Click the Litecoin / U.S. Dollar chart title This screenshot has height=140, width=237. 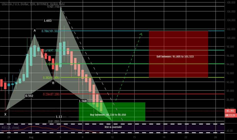(33, 4)
